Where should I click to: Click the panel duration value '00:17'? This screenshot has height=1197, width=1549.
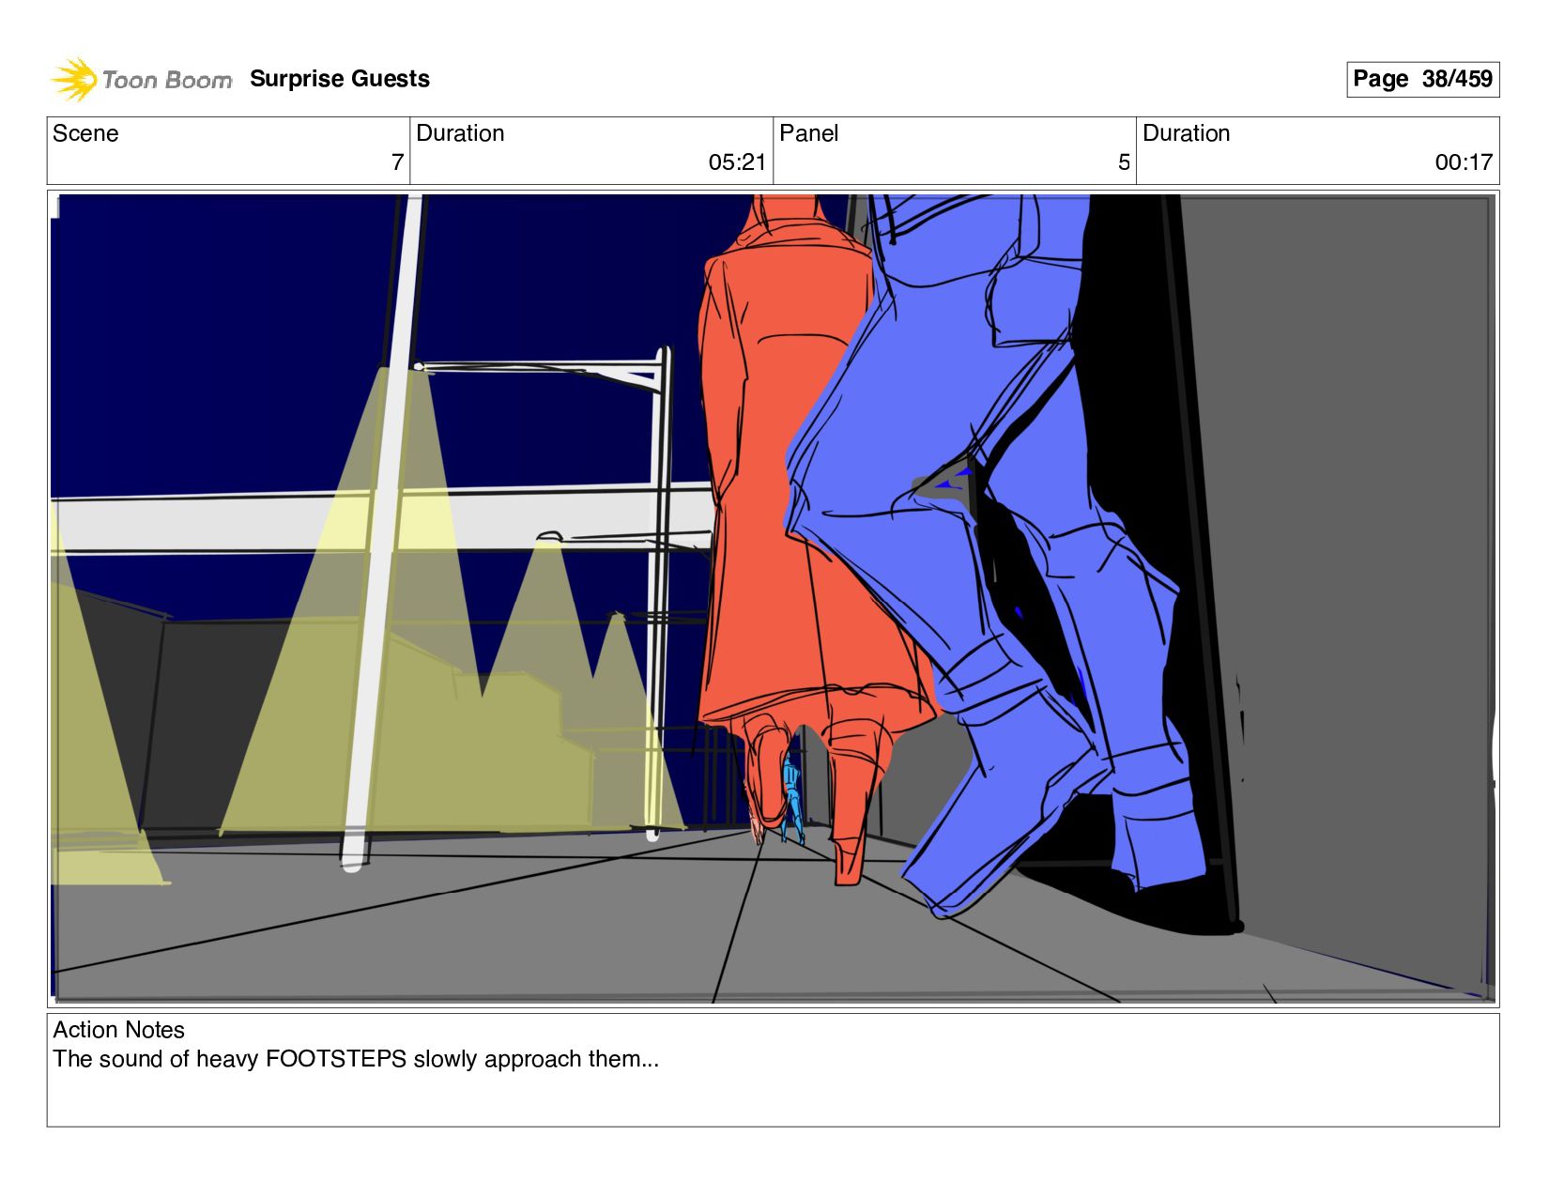click(1464, 162)
